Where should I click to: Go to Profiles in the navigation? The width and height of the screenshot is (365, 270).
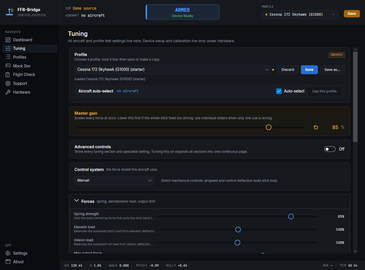pos(30,57)
